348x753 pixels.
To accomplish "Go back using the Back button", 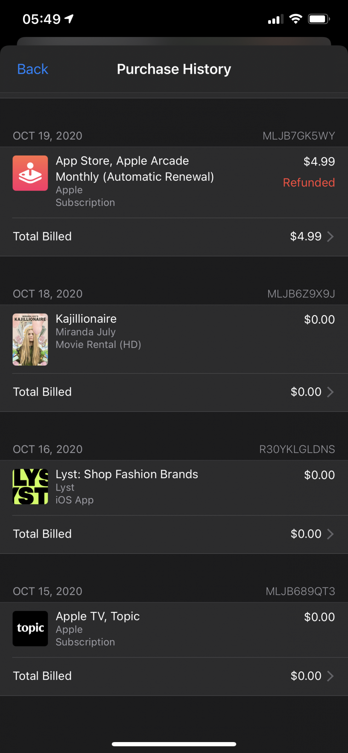I will point(33,69).
